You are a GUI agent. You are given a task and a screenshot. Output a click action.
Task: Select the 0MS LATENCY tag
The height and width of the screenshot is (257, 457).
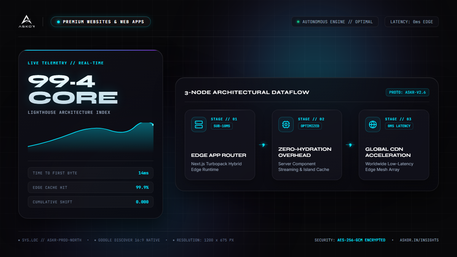(399, 126)
